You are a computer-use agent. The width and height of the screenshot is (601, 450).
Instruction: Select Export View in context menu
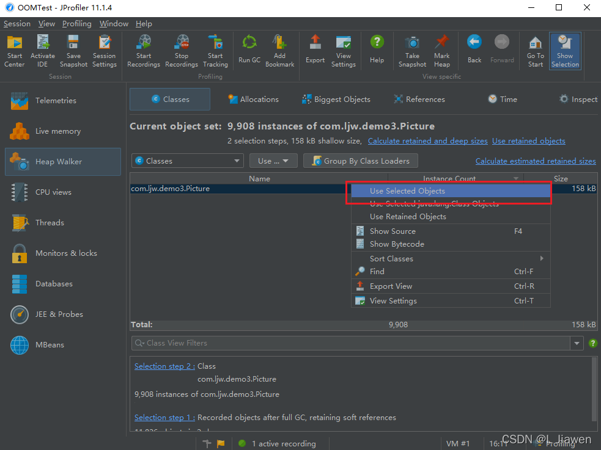point(451,286)
